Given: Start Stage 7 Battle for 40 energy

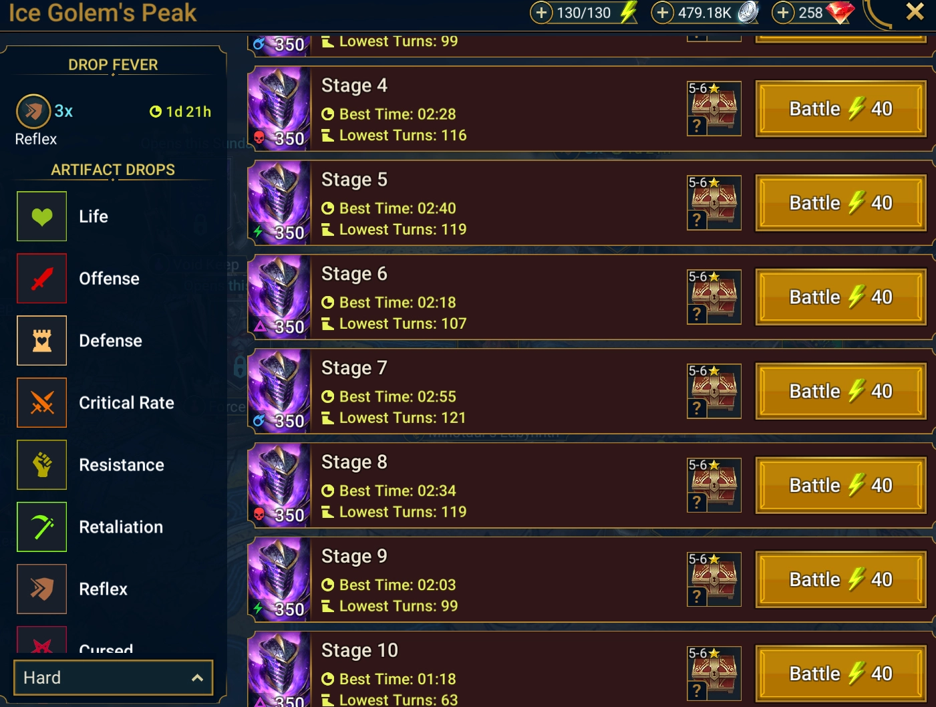Looking at the screenshot, I should coord(840,392).
